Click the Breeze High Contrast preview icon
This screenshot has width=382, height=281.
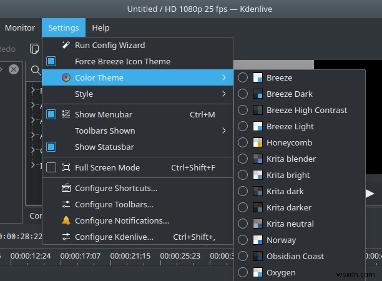[x=258, y=110]
